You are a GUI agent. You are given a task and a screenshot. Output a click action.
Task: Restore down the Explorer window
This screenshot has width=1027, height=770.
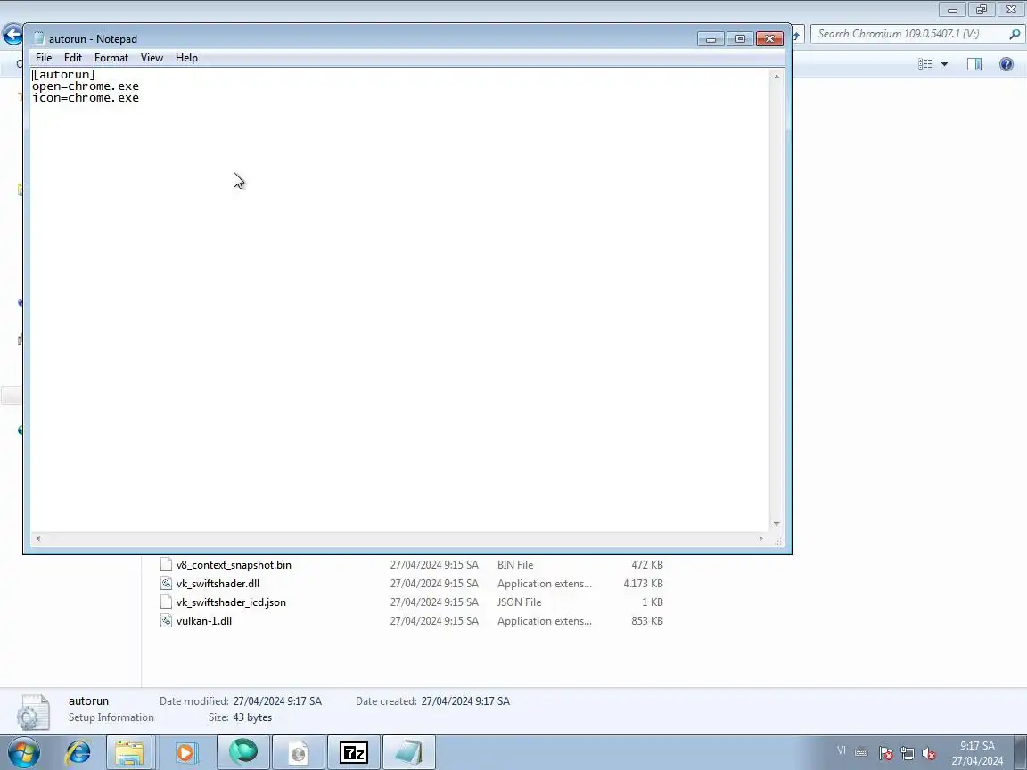tap(982, 10)
